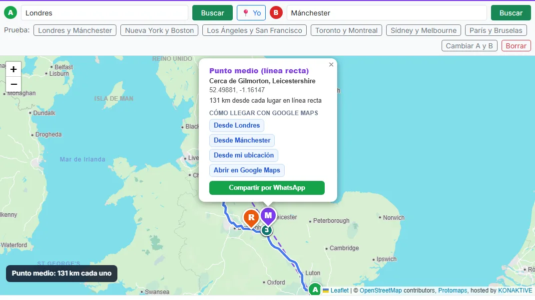
Task: Click the Mar de Irlanda map label
Action: coord(82,159)
